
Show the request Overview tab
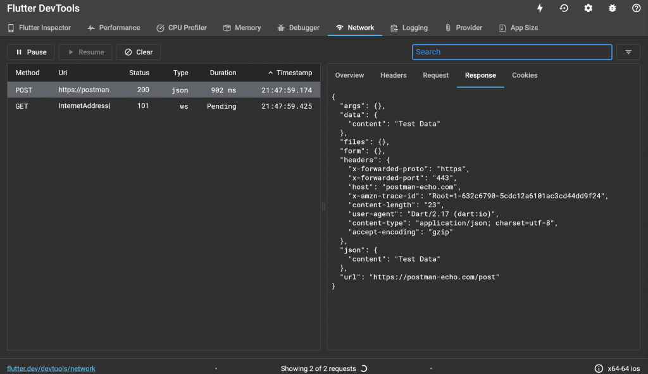click(349, 75)
